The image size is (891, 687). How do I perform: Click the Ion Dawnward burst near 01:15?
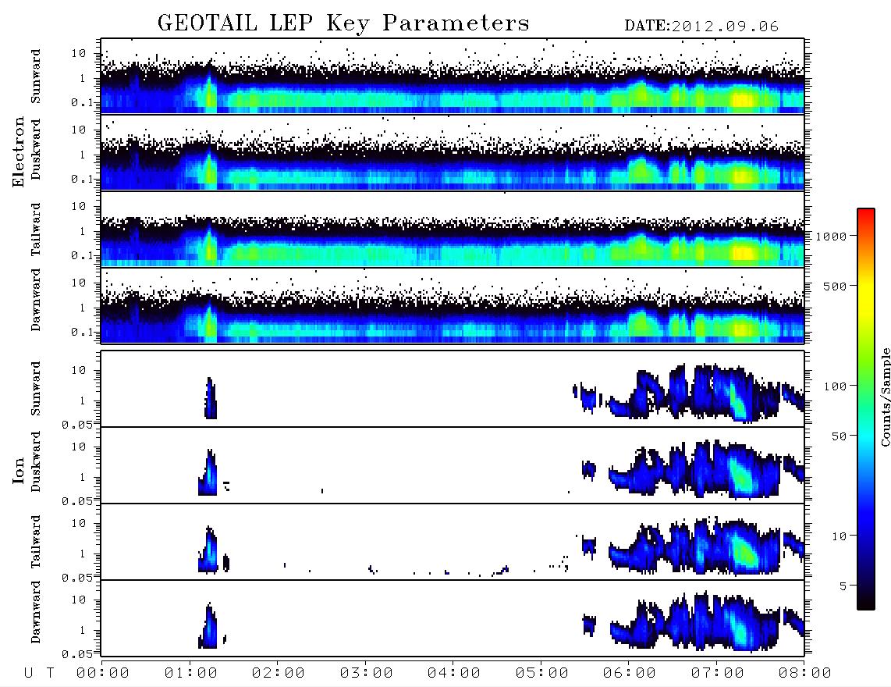click(208, 625)
